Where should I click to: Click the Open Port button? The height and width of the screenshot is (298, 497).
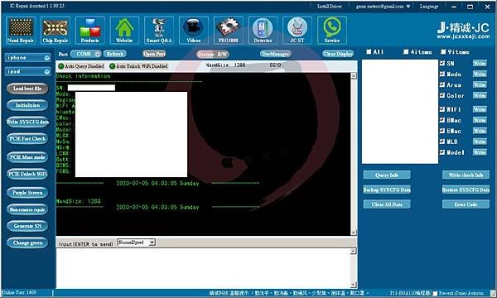click(154, 54)
